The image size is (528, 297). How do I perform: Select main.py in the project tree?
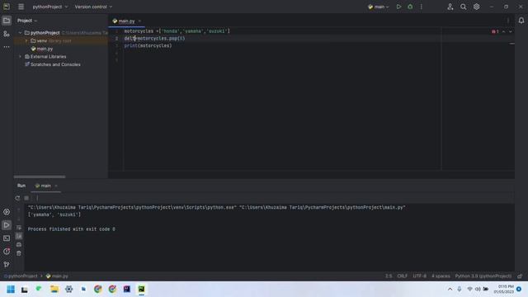[42, 49]
